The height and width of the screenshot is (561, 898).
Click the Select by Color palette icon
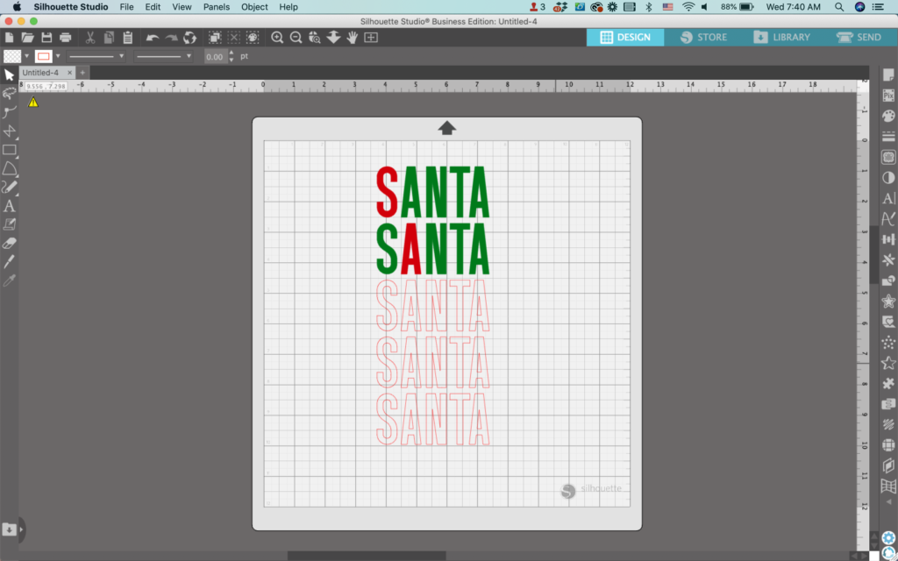click(x=253, y=38)
